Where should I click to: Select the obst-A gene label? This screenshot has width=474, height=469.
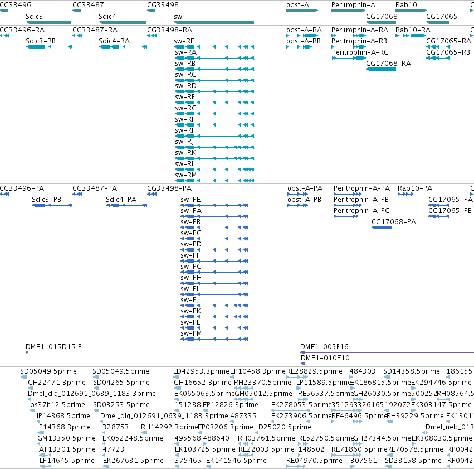(297, 5)
